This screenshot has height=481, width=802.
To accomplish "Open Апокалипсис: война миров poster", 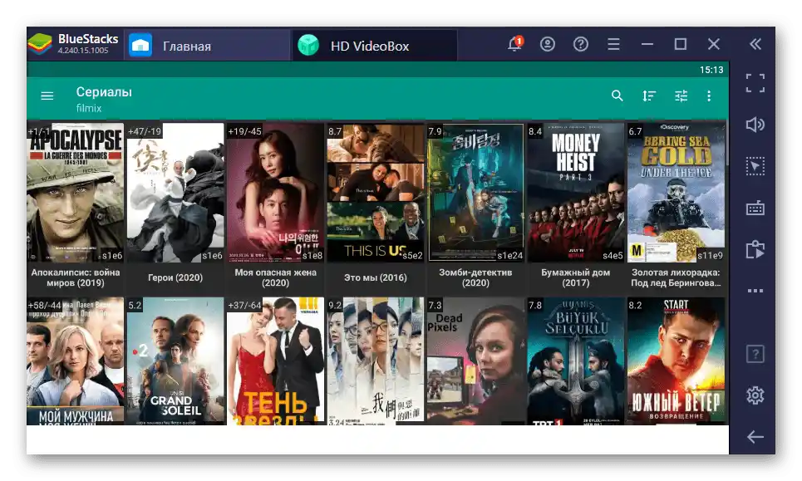I will pyautogui.click(x=75, y=193).
